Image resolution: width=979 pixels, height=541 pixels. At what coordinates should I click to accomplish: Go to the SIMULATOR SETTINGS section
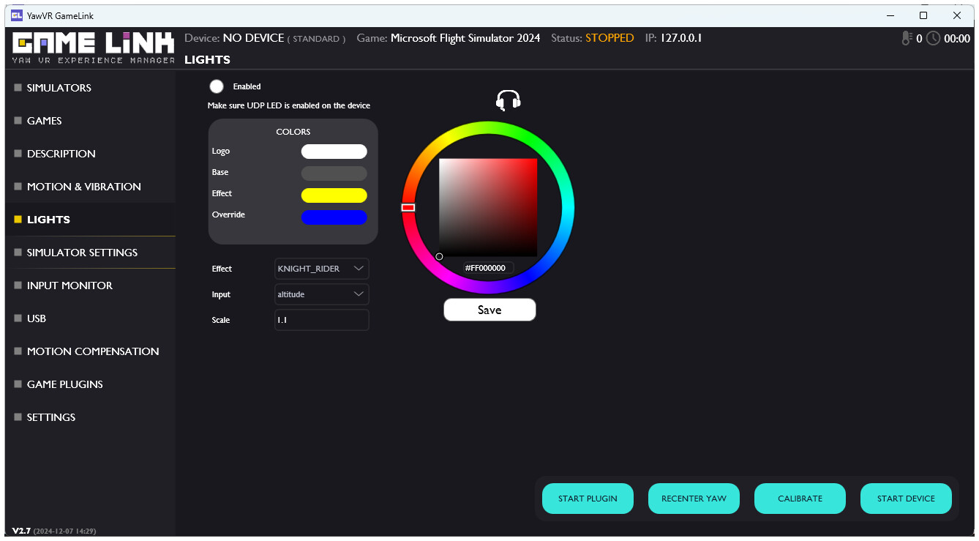point(83,253)
